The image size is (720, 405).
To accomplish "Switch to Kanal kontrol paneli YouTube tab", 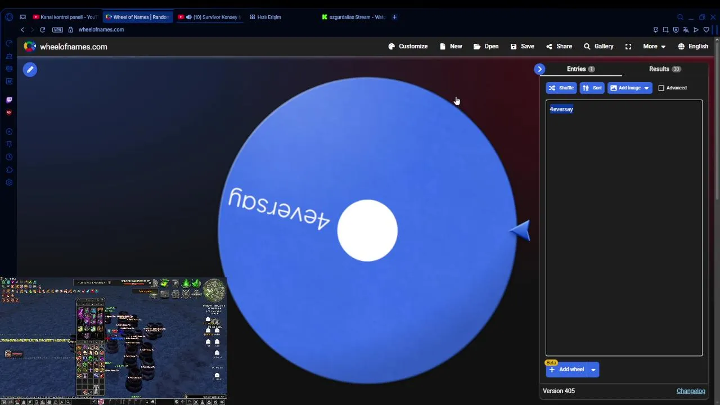I will pos(65,17).
